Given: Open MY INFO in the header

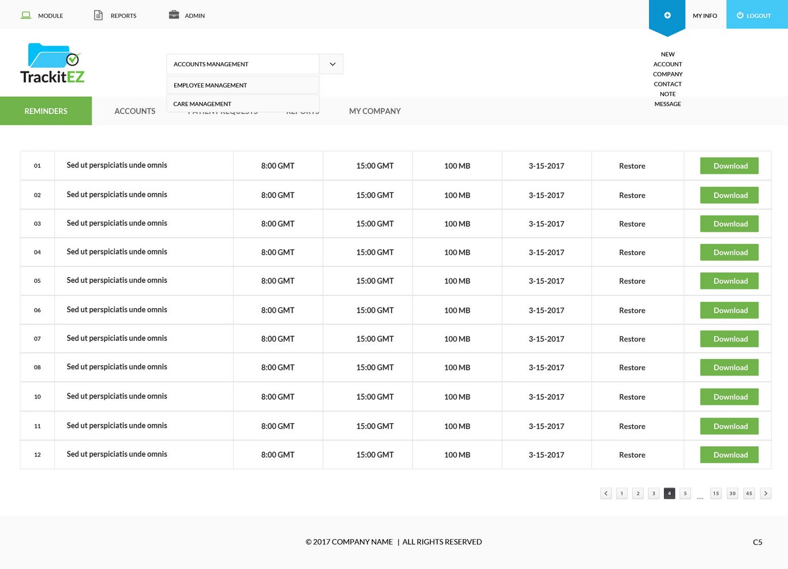Looking at the screenshot, I should [705, 16].
